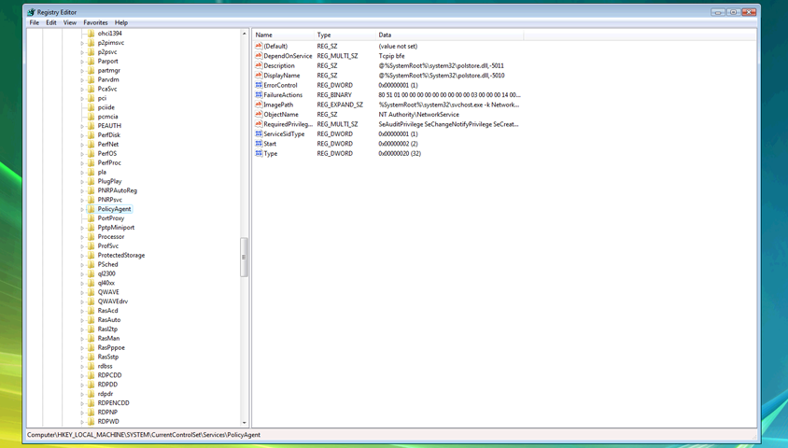Click the FailureActions binary value icon
Viewport: 788px width, 448px height.
click(259, 95)
